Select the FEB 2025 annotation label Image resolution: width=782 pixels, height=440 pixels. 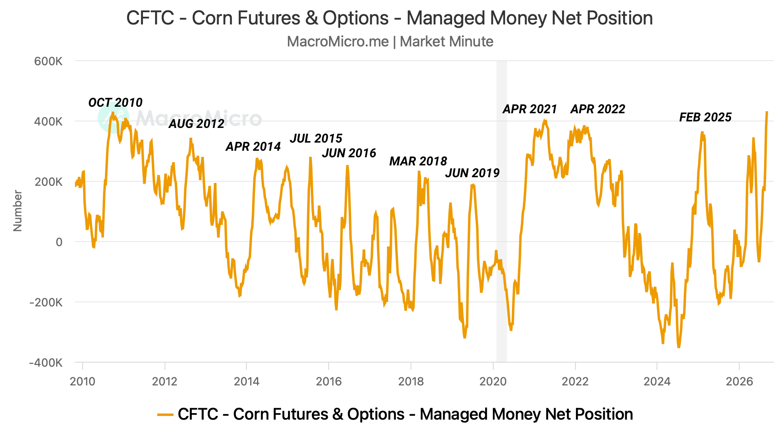point(705,117)
